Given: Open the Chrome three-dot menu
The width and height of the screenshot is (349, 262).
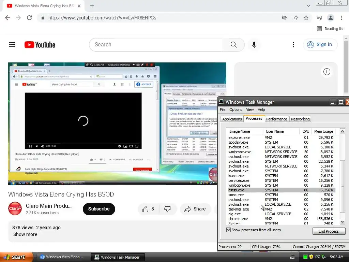Looking at the screenshot, I should coord(342,18).
